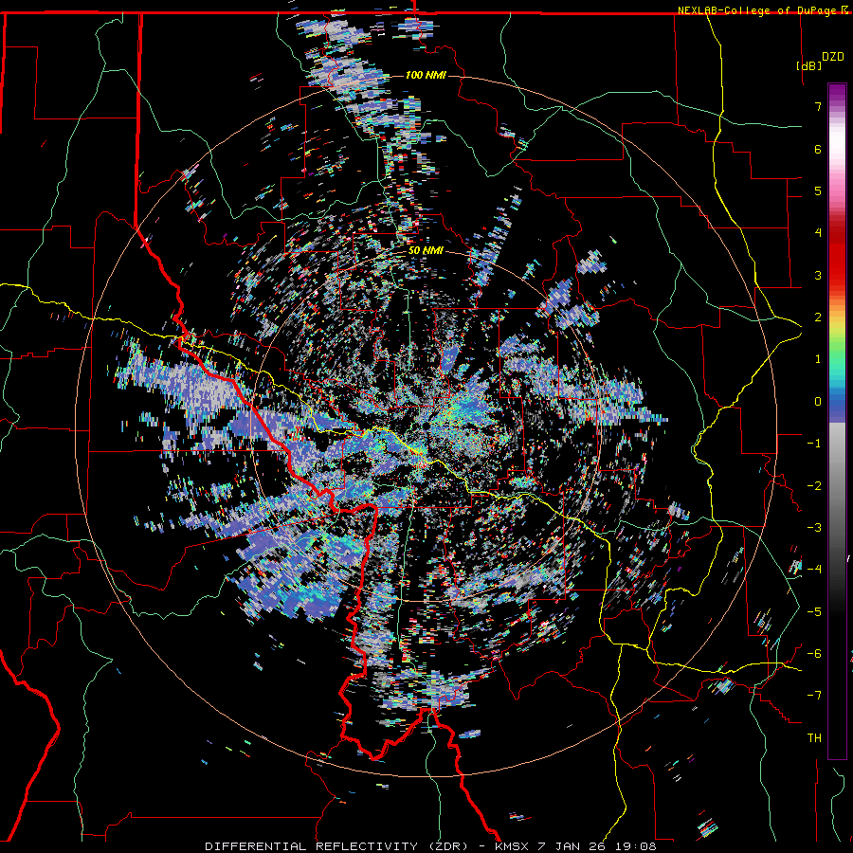Click the 50 NMI range ring label
Viewport: 853px width, 853px height.
point(426,251)
